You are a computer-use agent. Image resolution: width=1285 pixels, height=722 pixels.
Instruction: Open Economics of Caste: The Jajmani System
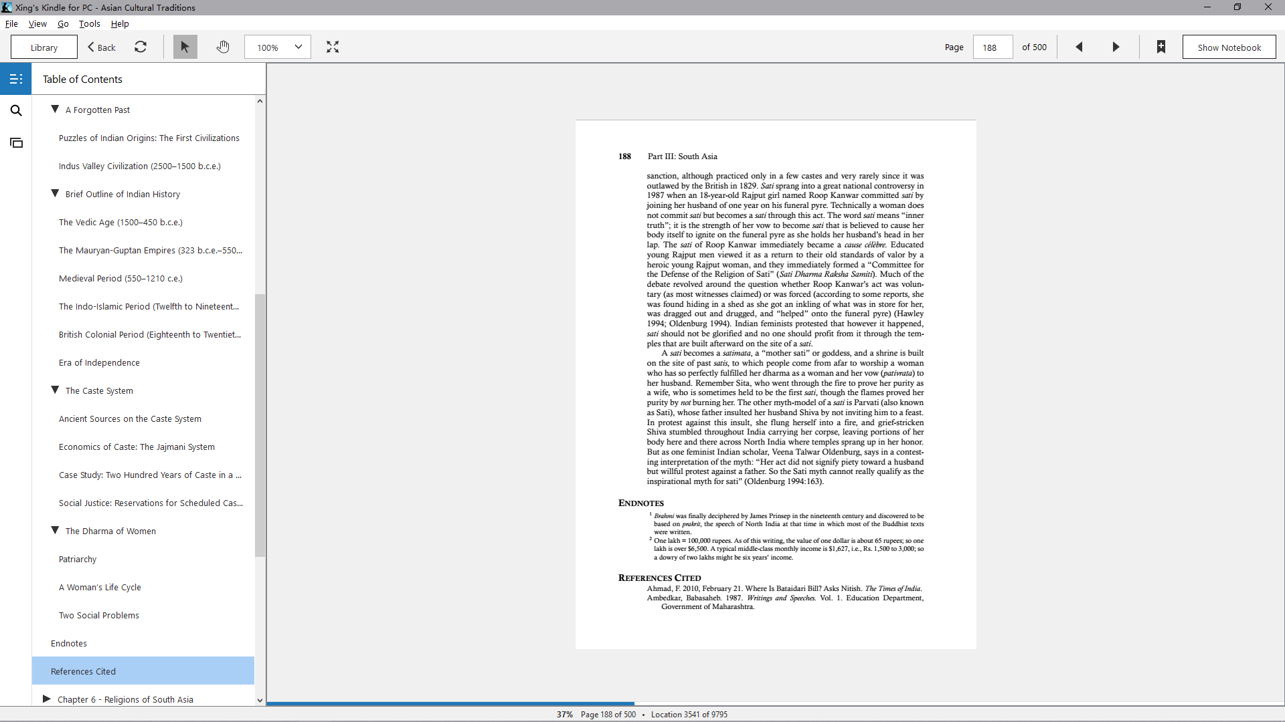pyautogui.click(x=137, y=447)
